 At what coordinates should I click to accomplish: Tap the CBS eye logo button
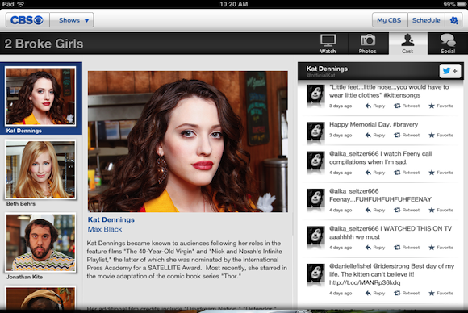click(x=27, y=20)
